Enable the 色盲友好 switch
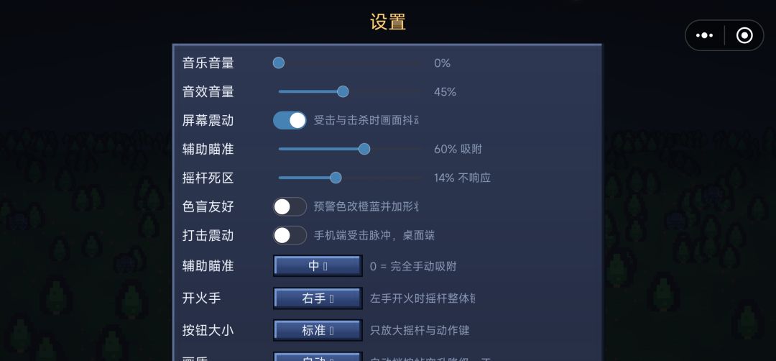Screen dimensions: 776x361 coord(290,206)
